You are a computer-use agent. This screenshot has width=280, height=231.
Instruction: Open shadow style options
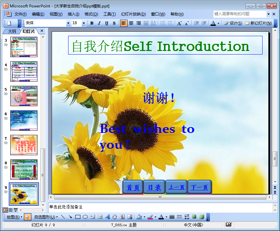(194, 217)
